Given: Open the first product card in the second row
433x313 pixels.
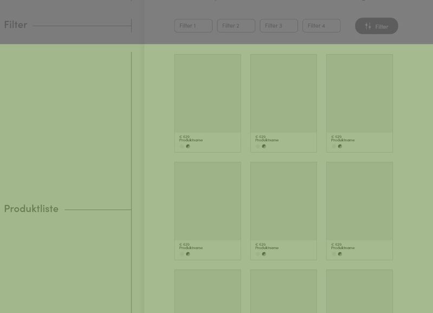Looking at the screenshot, I should click(x=208, y=211).
